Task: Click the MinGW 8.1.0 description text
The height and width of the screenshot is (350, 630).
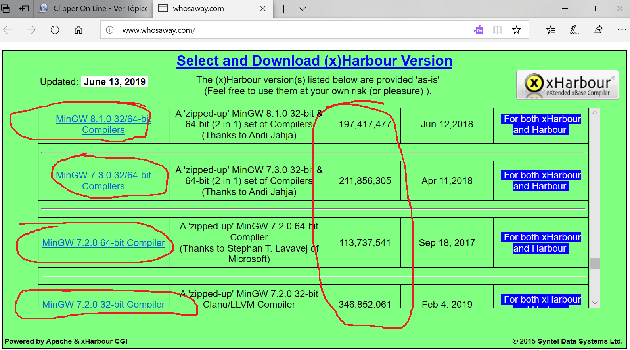Action: tap(249, 124)
